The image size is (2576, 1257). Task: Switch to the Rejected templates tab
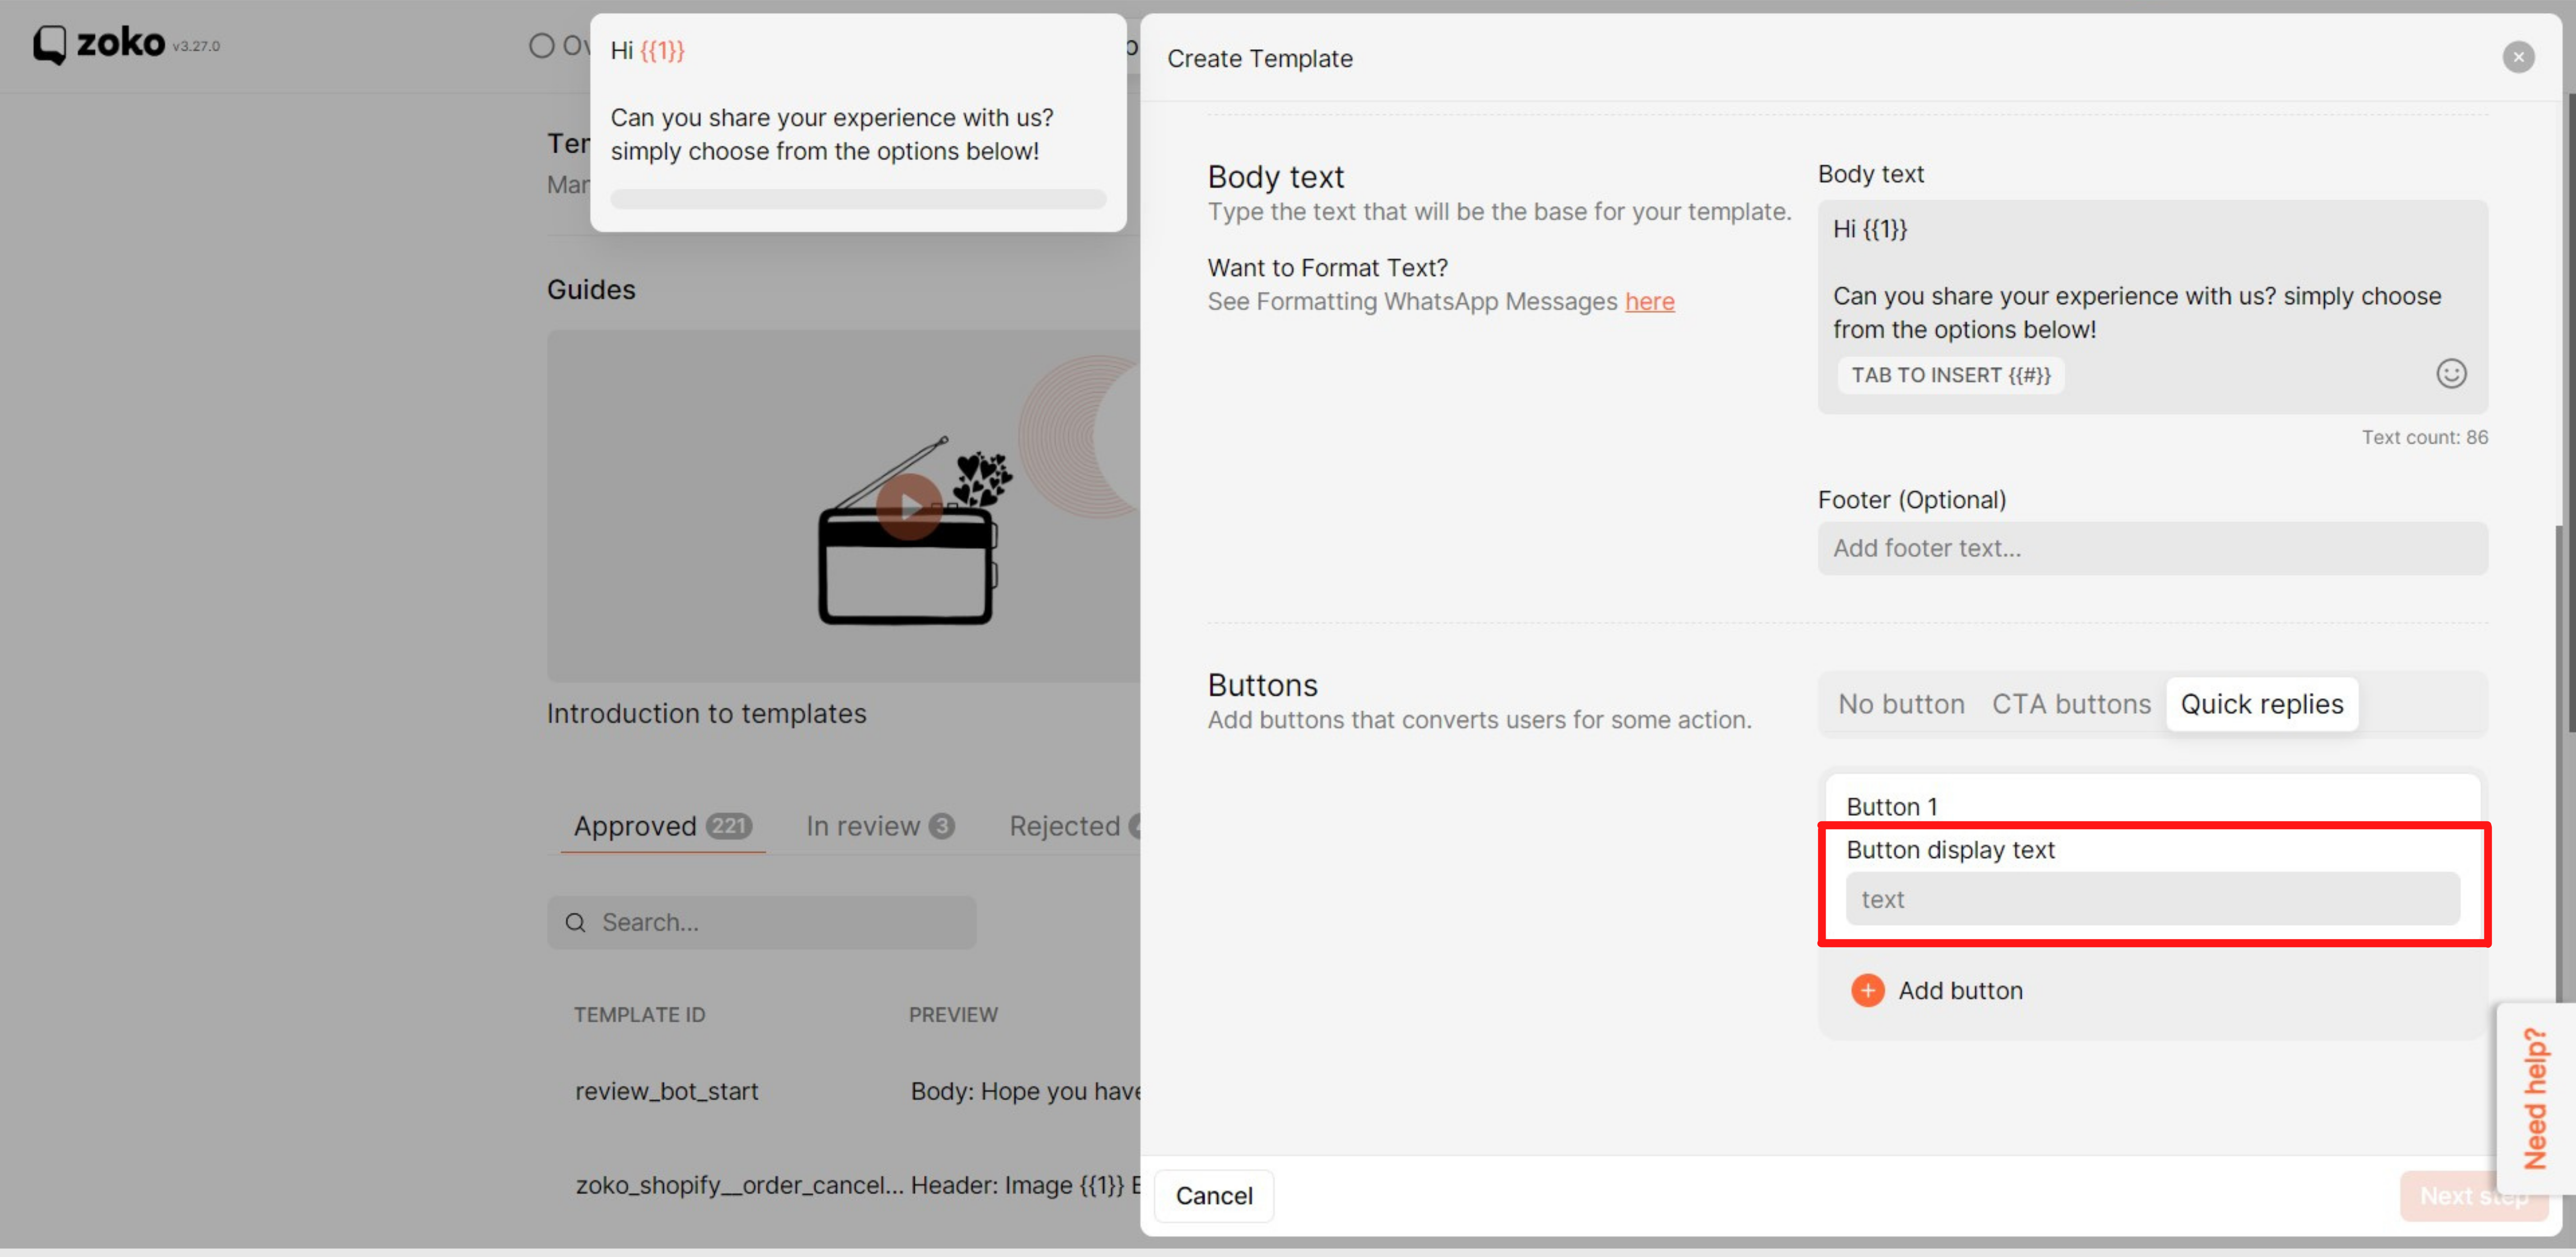[1074, 826]
